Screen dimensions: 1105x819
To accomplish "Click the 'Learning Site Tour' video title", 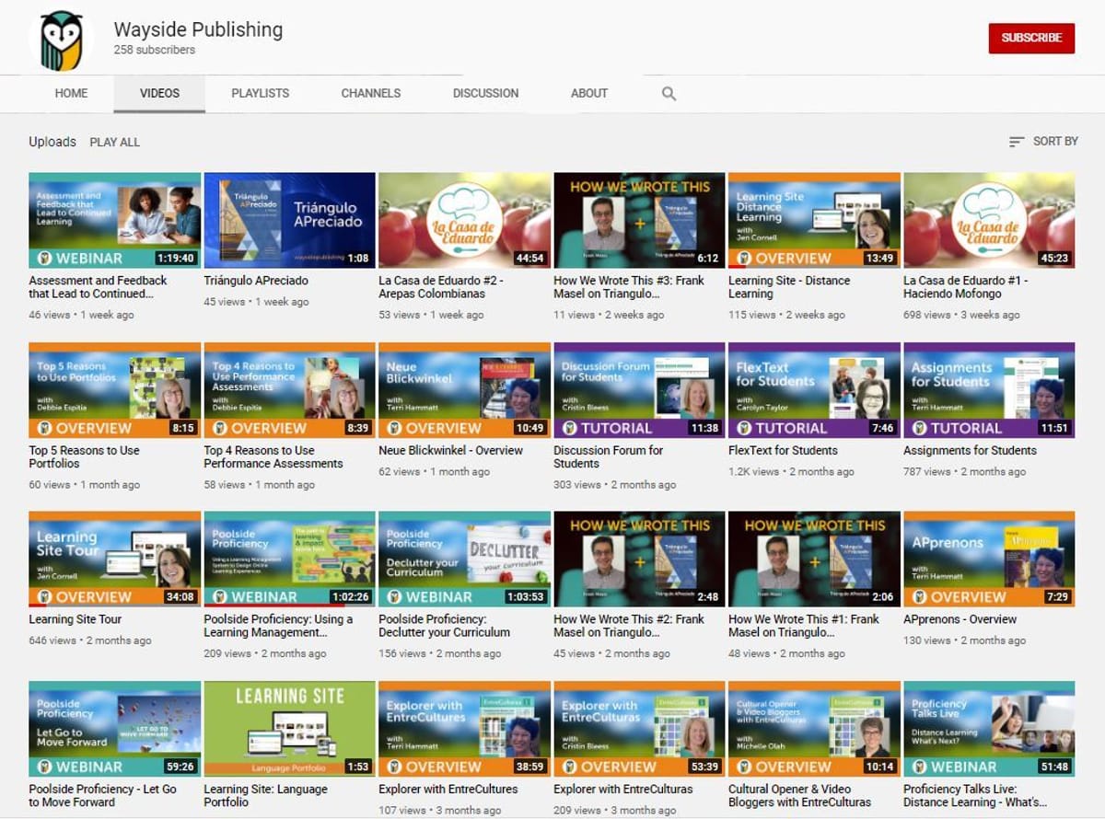I will [75, 619].
